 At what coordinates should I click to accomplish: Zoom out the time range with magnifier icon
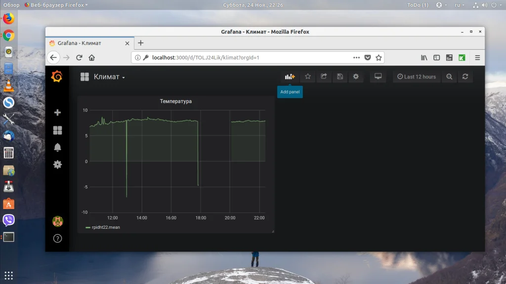[449, 76]
